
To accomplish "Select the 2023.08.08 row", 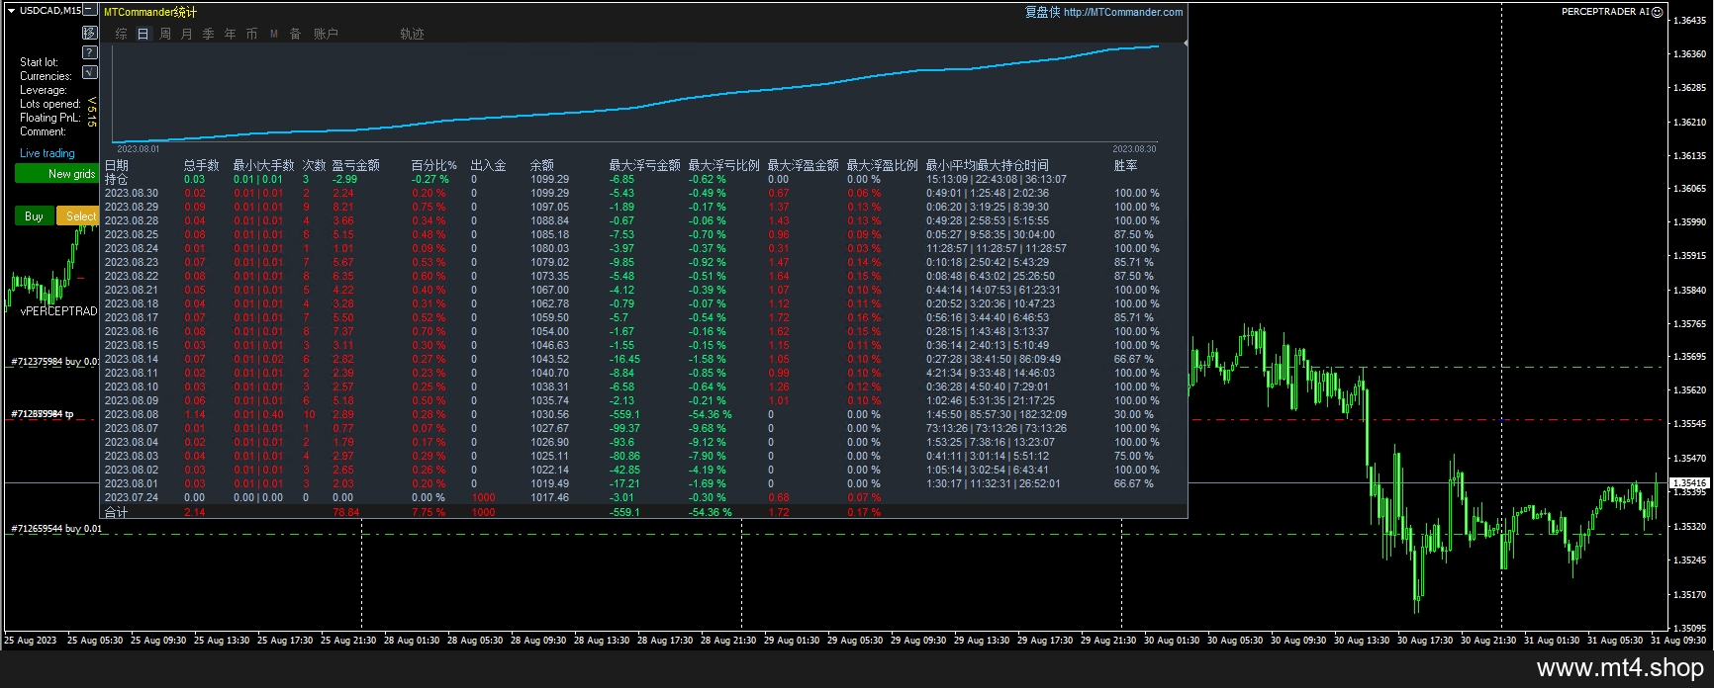I will click(x=643, y=414).
